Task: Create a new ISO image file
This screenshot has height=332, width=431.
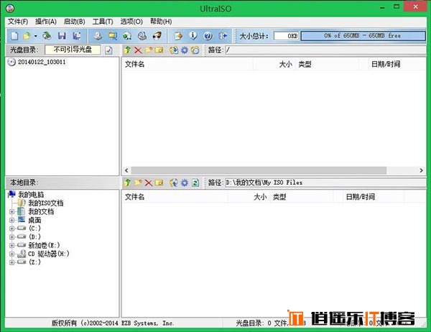Action: click(x=14, y=36)
